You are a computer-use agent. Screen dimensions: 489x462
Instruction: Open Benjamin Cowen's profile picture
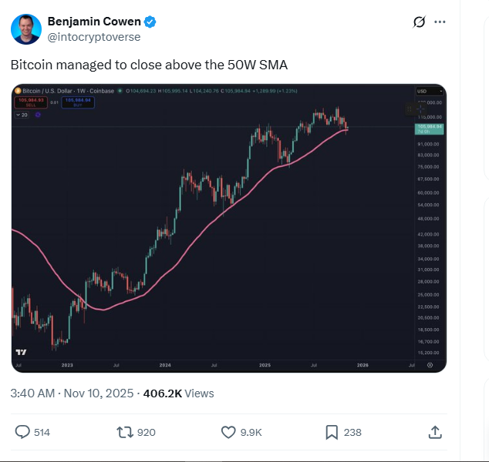(25, 28)
